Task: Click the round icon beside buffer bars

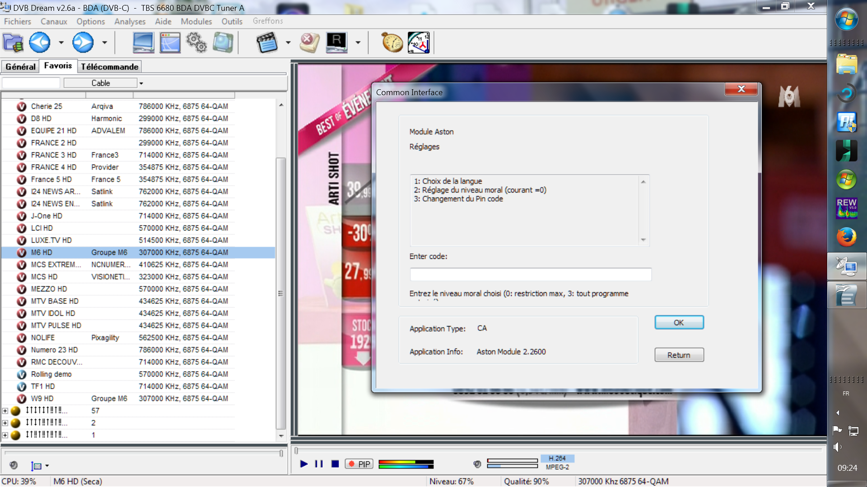Action: pyautogui.click(x=477, y=464)
